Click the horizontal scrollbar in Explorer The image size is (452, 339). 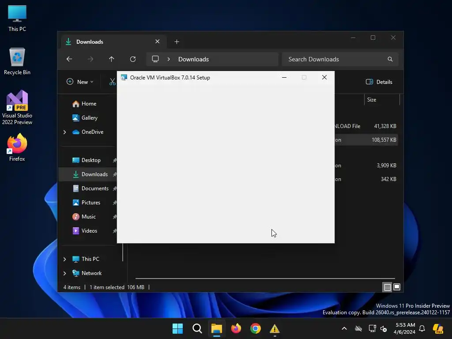click(265, 279)
